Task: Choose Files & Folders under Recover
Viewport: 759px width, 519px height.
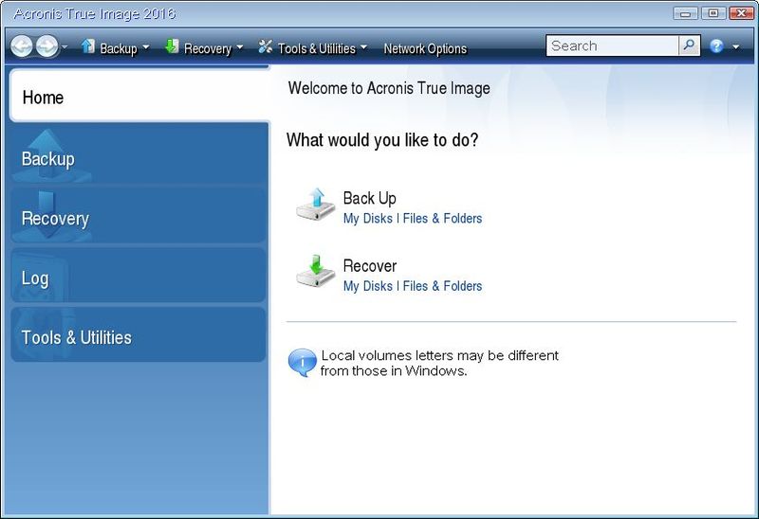Action: pyautogui.click(x=442, y=286)
